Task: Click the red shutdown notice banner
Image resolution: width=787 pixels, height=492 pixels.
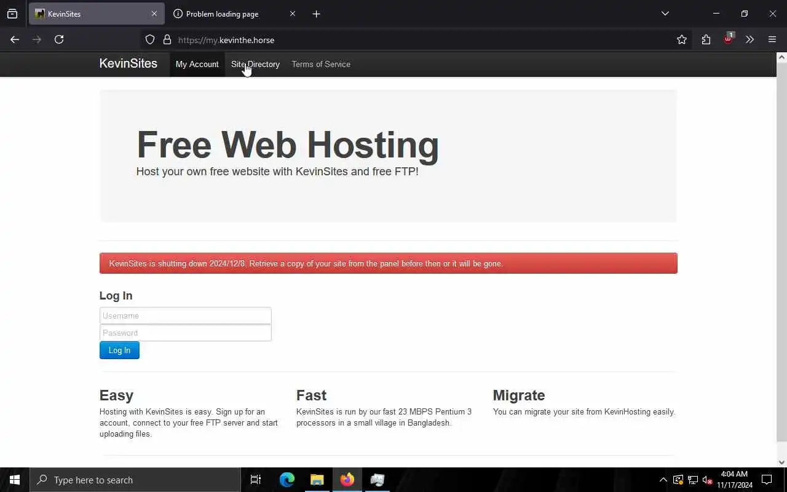Action: (x=388, y=263)
